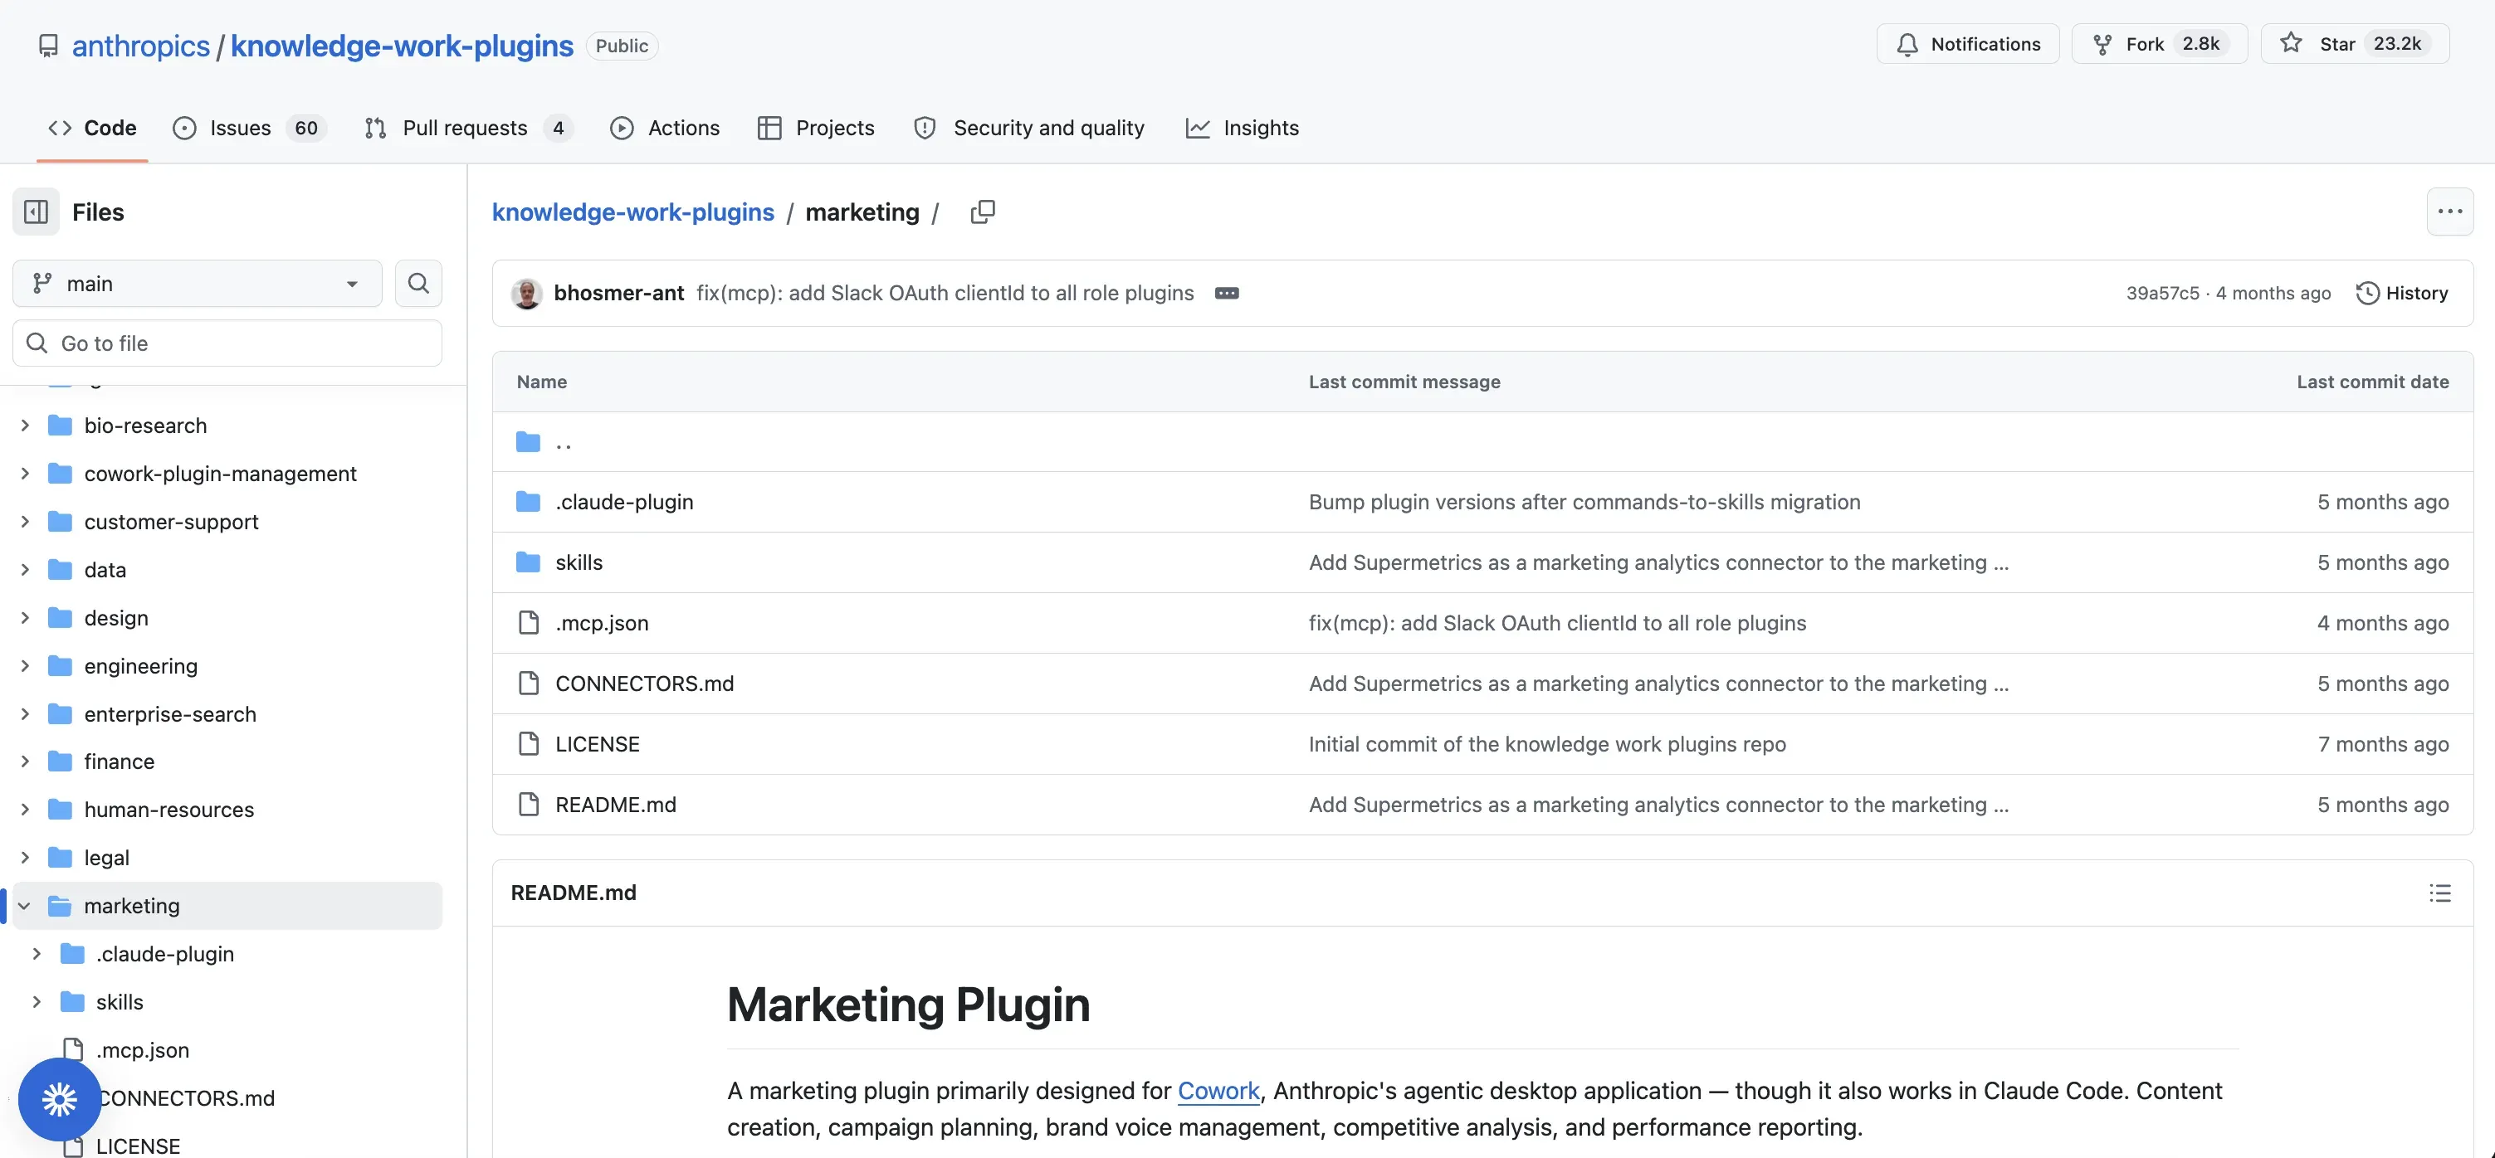Open the .claude-plugin folder name in table

click(x=624, y=502)
